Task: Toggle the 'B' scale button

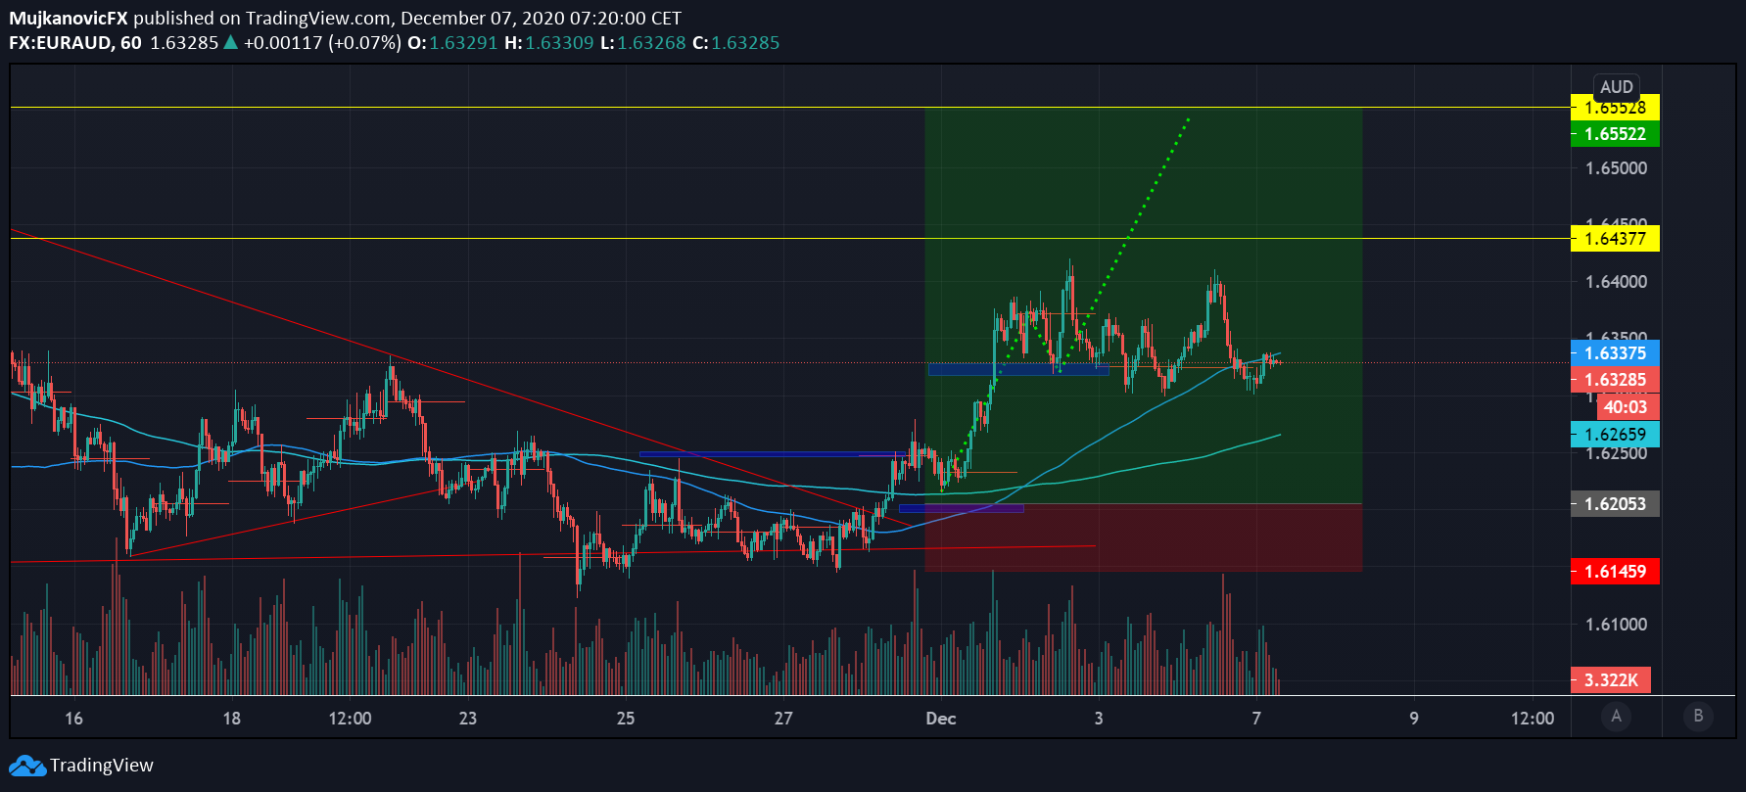Action: pos(1698,717)
